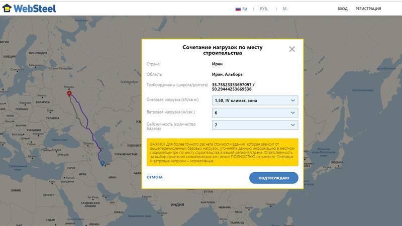
Task: Click the ОТМЕНА cancel link
Action: (x=155, y=177)
